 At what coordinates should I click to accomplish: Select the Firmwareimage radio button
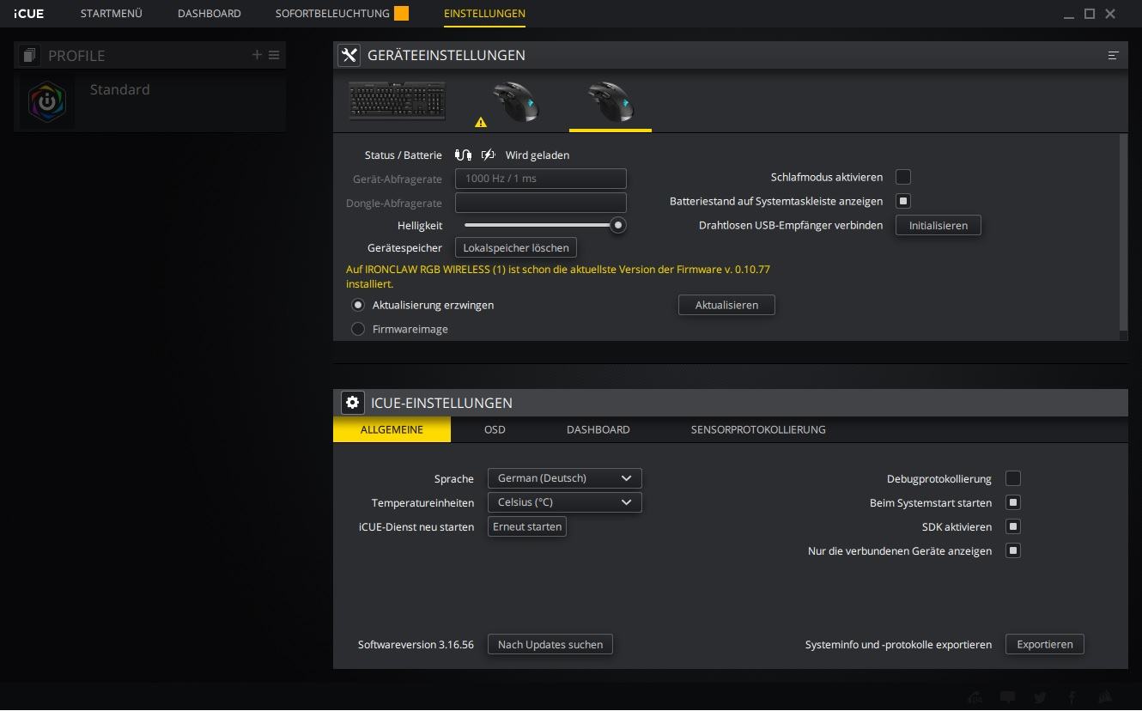click(358, 329)
